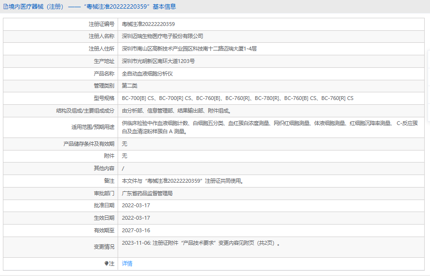Click approval department 广东省药品监督管理局
The height and width of the screenshot is (276, 430).
click(x=147, y=193)
